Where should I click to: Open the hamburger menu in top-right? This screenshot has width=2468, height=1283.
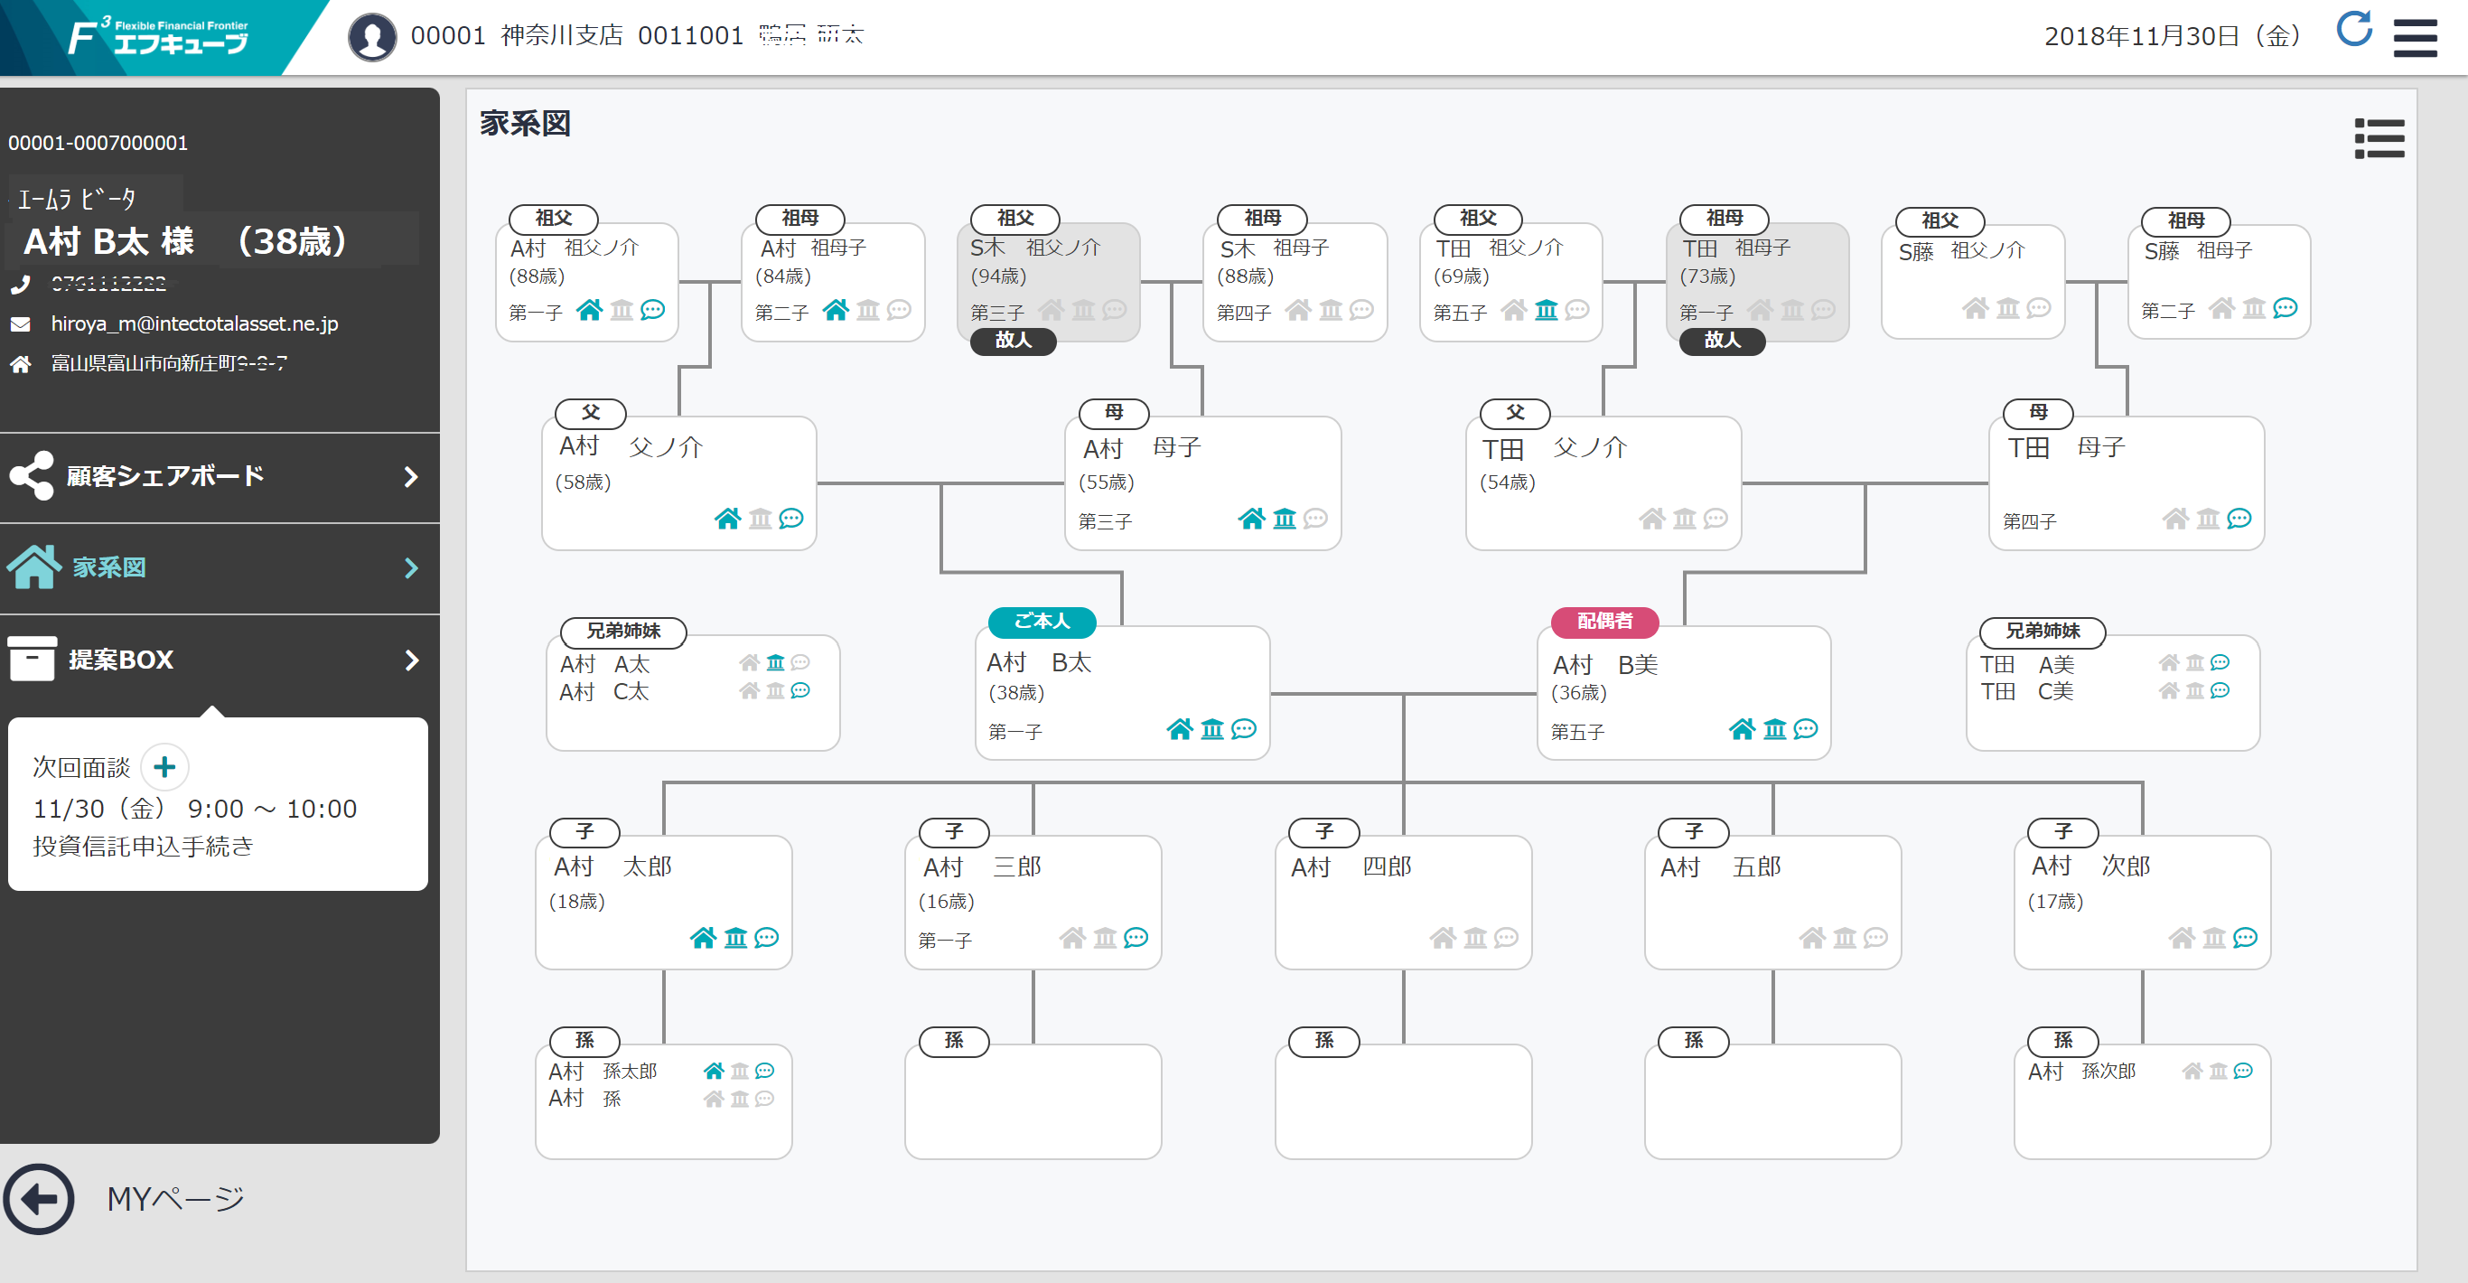tap(2415, 38)
